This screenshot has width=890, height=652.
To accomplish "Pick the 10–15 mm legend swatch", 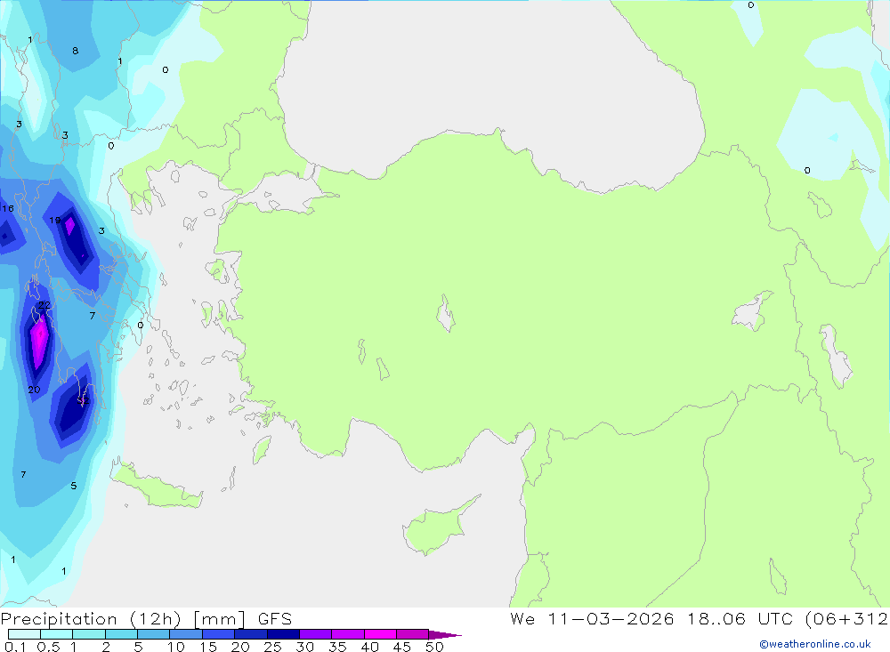I will click(x=186, y=634).
